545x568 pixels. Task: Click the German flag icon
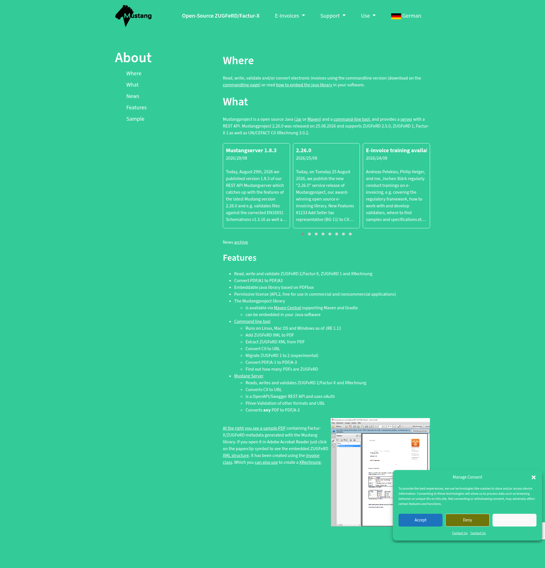click(396, 16)
